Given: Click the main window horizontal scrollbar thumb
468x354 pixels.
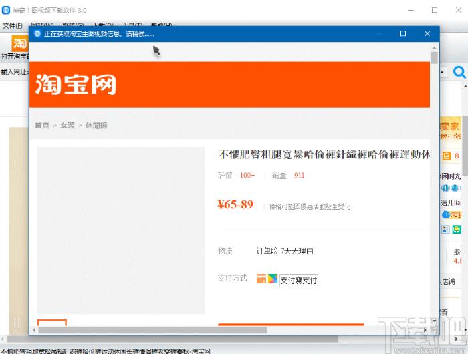Looking at the screenshot, I should (x=172, y=339).
